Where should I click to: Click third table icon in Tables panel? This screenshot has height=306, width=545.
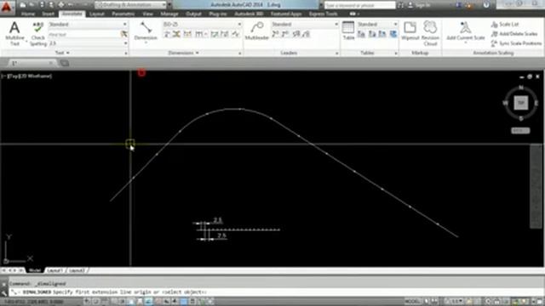point(382,34)
